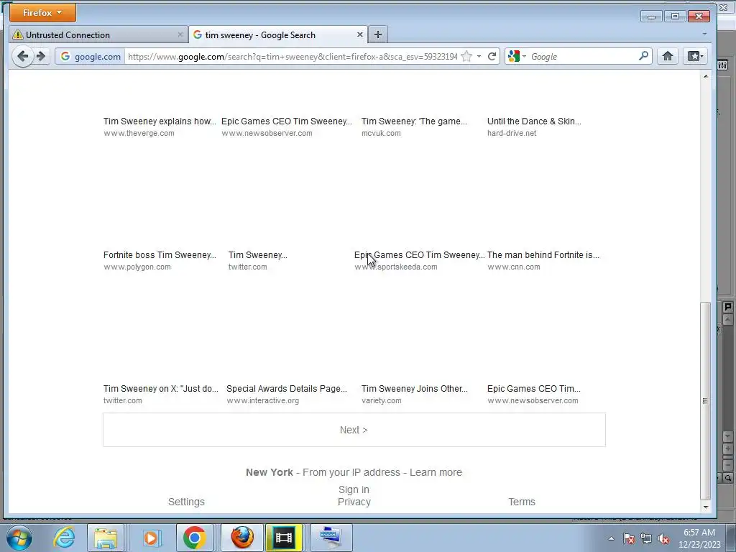Click the mcvuk.com source text
Image resolution: width=736 pixels, height=552 pixels.
tap(381, 133)
